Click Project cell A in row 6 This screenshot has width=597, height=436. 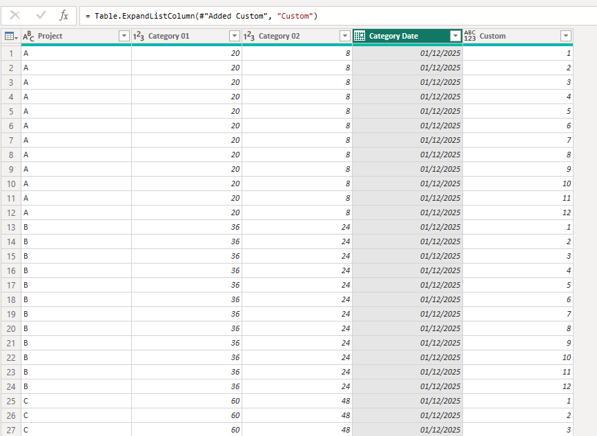pyautogui.click(x=76, y=126)
